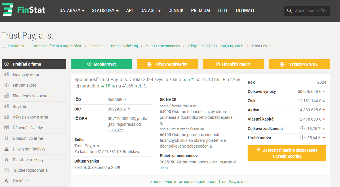Follow the FinStat.sk breadcrumb link
This screenshot has height=187, width=340.
tap(16, 46)
